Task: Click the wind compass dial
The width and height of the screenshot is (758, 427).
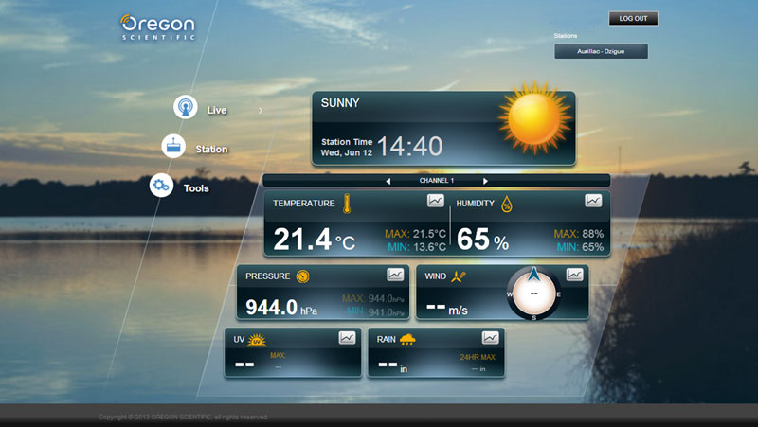Action: [x=534, y=294]
